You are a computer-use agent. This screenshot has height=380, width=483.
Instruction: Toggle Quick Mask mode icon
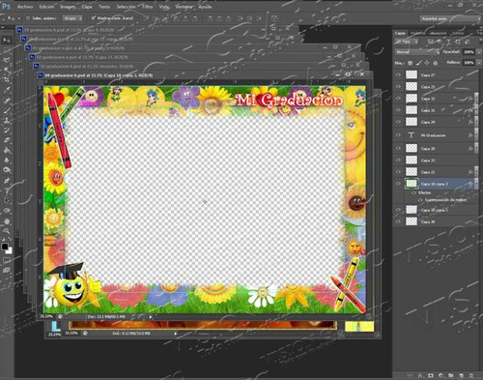6,260
